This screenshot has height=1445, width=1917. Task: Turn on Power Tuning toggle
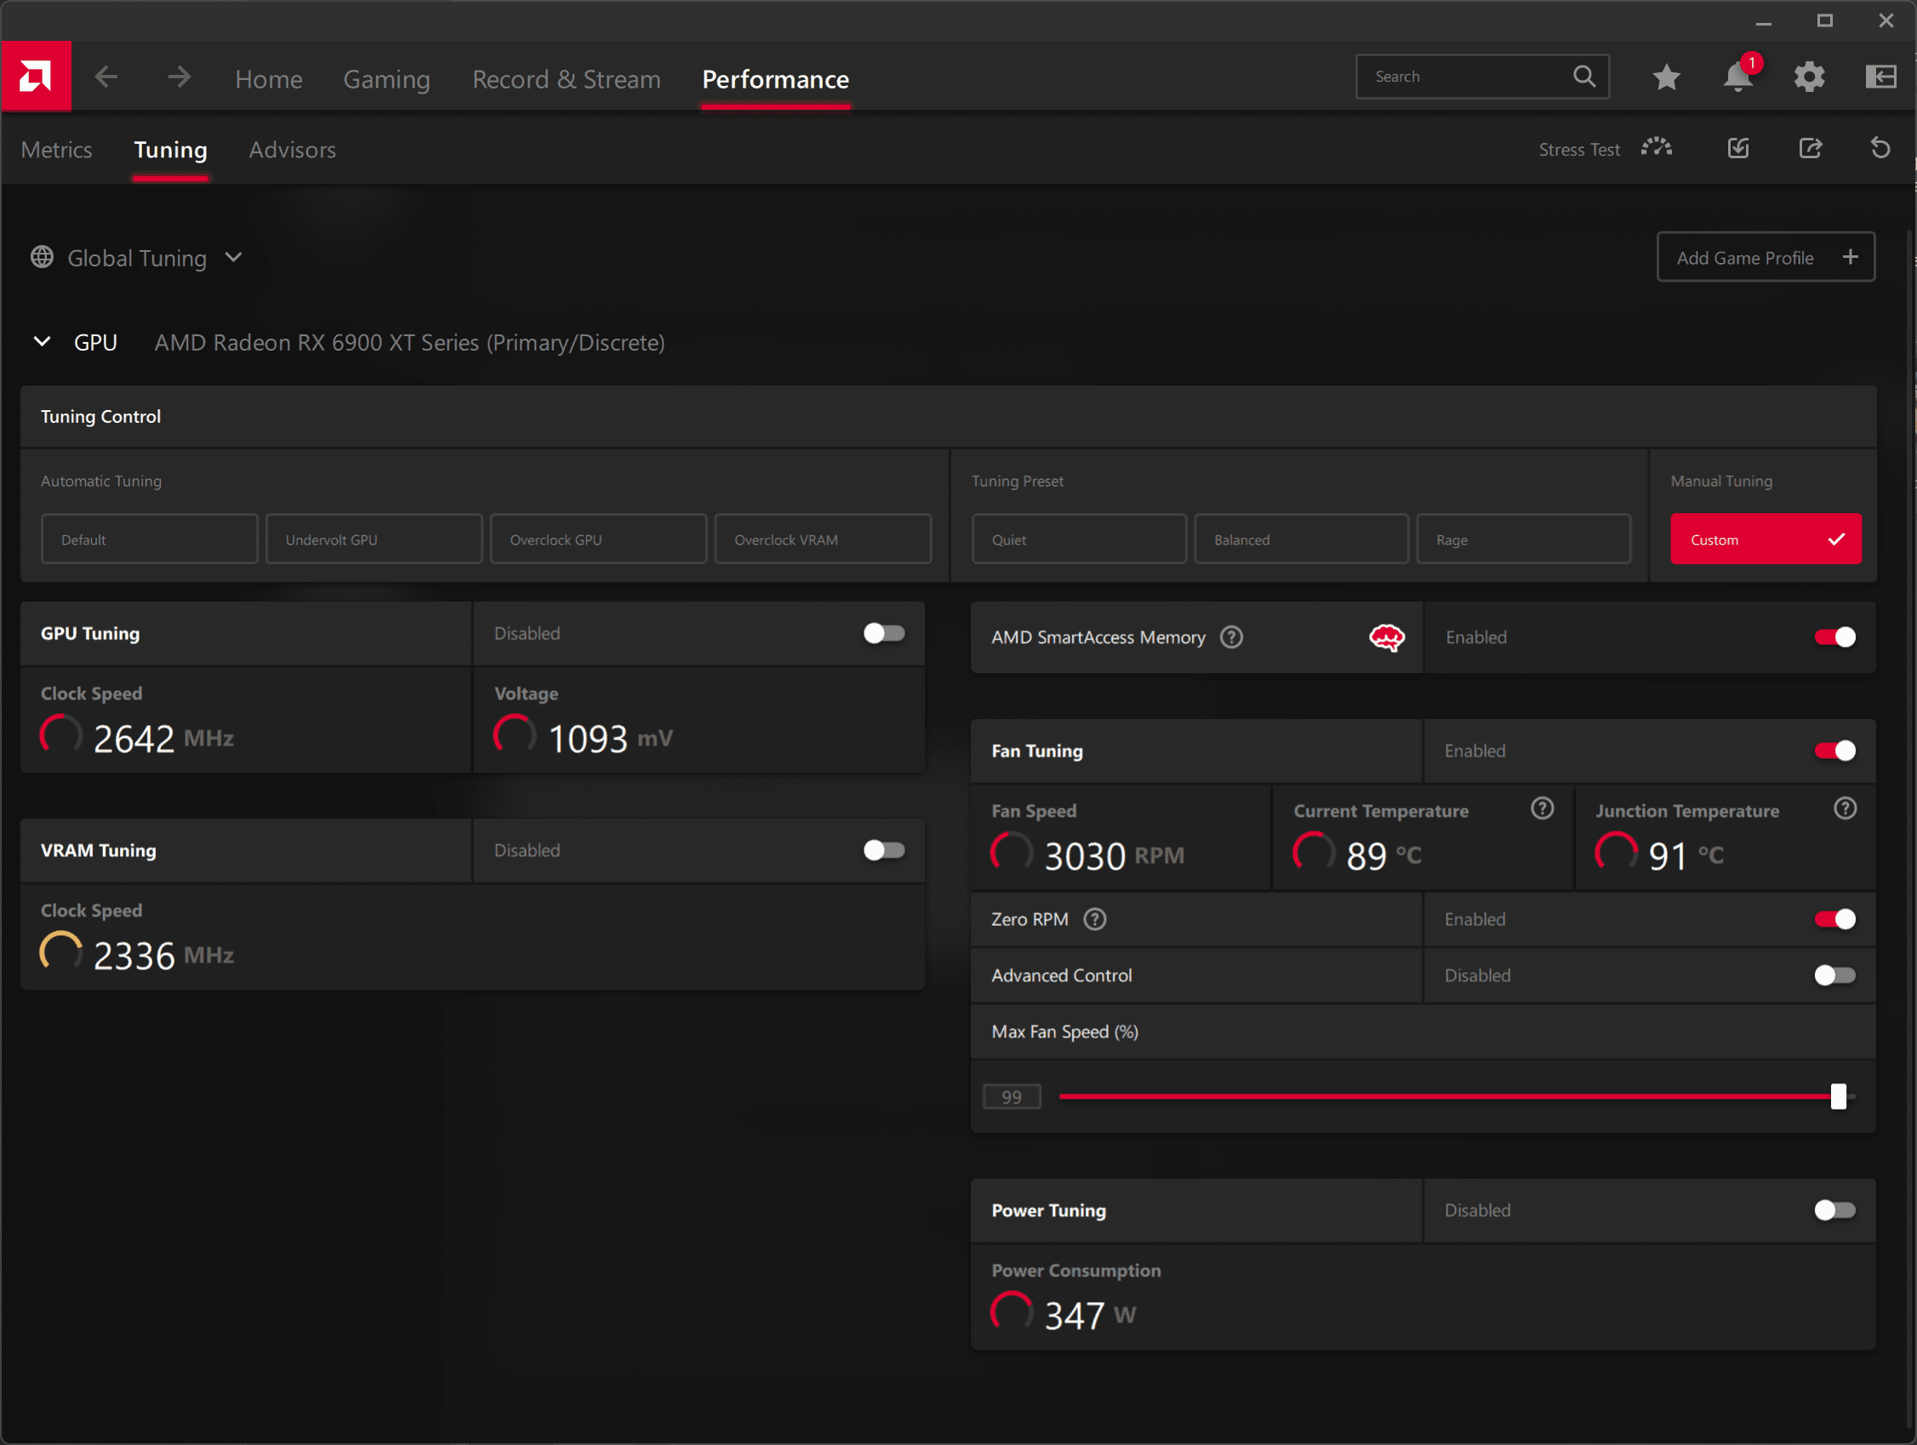[1834, 1210]
